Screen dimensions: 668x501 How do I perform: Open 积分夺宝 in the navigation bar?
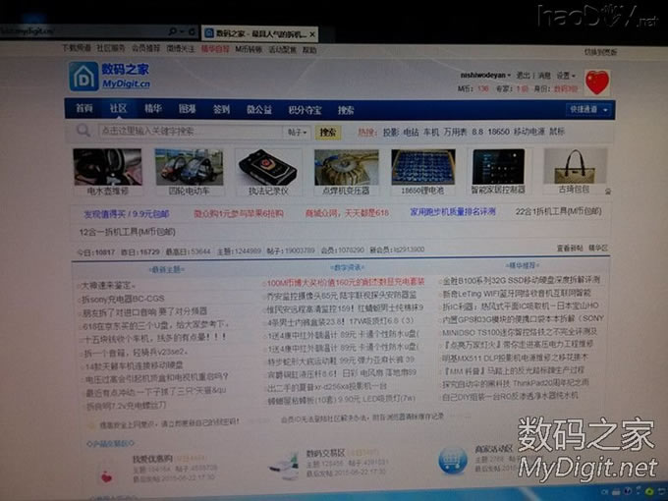306,110
